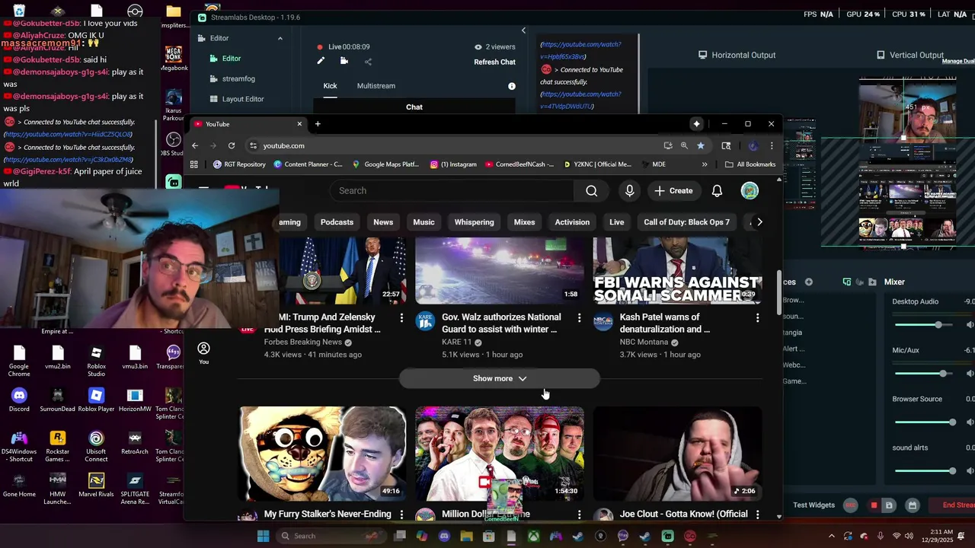
Task: Reload the page in Chrome
Action: point(232,145)
